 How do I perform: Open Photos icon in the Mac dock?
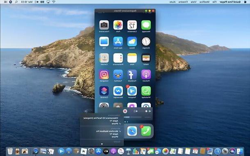(x=165, y=151)
